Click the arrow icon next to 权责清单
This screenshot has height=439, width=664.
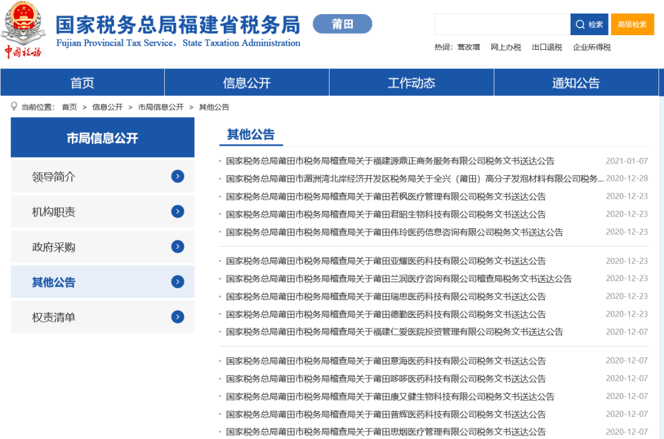[178, 317]
